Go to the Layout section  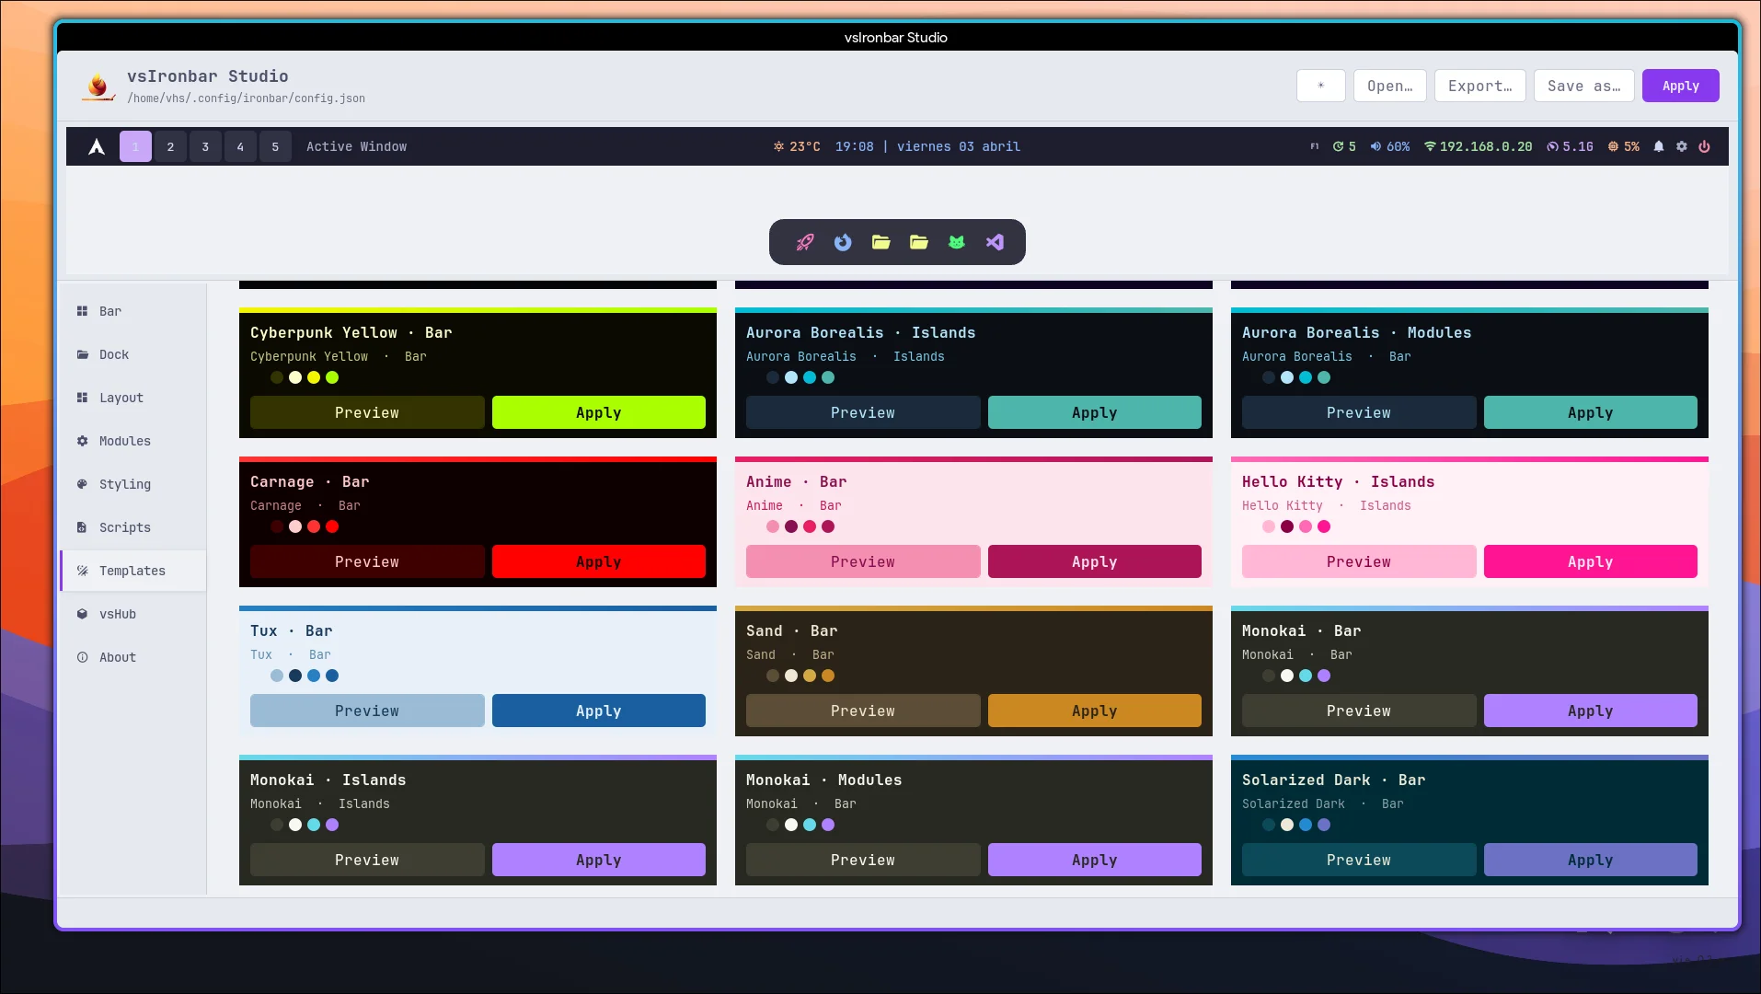[x=133, y=398]
